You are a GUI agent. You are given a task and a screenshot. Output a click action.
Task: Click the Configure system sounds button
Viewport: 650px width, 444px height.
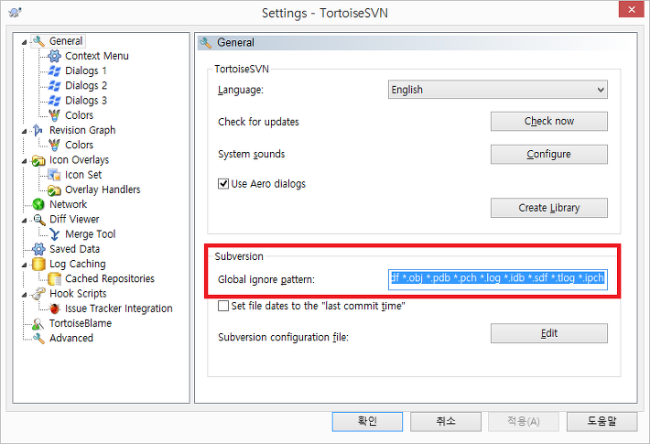549,154
